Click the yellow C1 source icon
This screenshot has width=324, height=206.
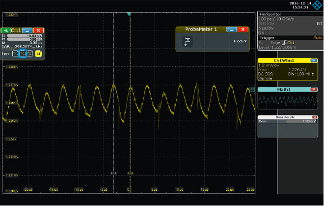point(39,53)
